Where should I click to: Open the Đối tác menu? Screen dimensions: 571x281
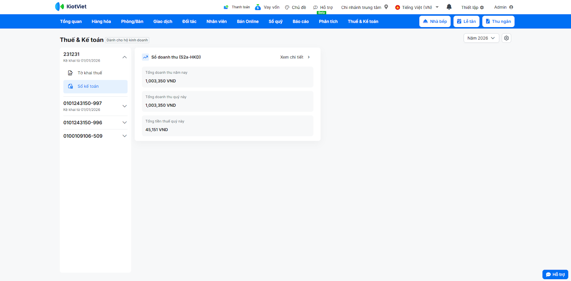[189, 21]
